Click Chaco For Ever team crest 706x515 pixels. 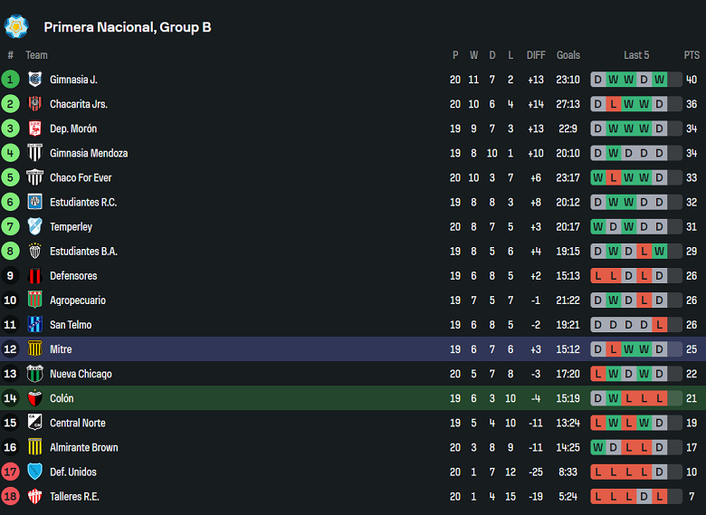pos(35,177)
